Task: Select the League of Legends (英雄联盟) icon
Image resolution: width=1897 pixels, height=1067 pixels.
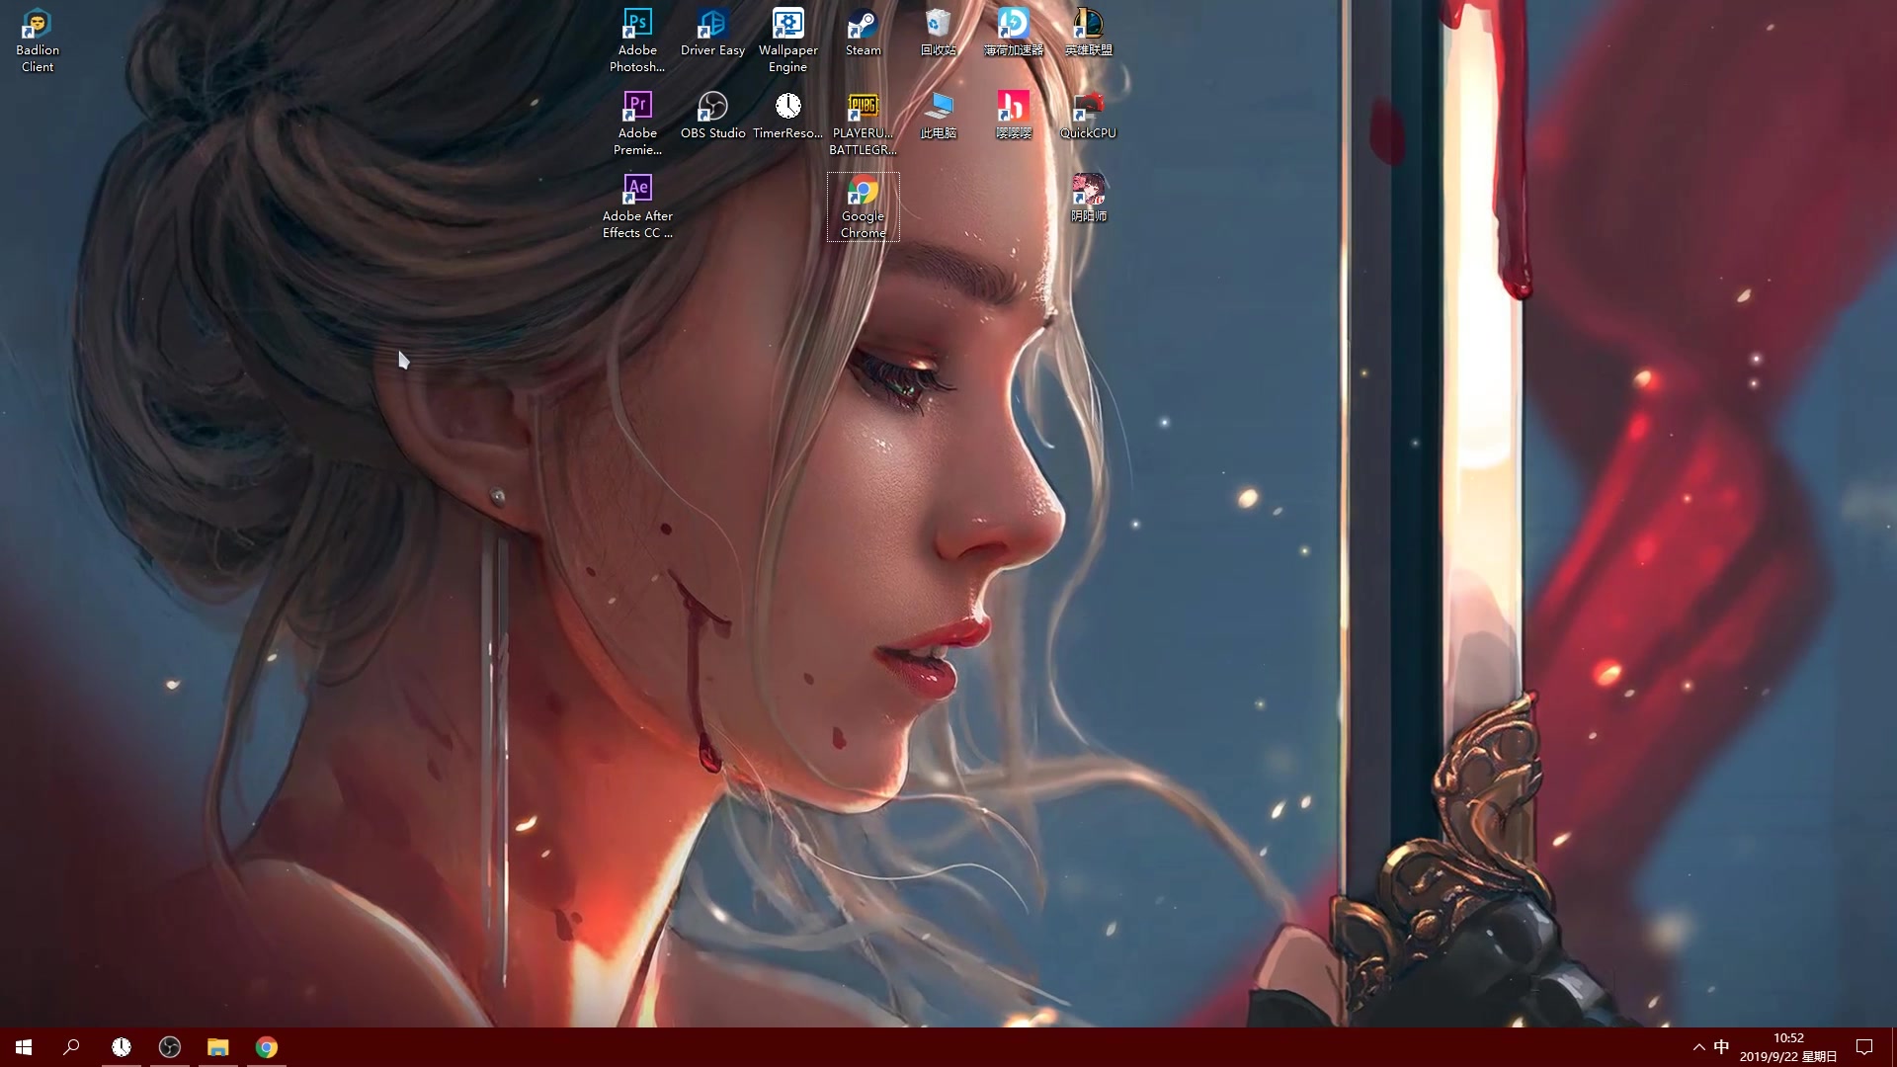Action: (1088, 32)
